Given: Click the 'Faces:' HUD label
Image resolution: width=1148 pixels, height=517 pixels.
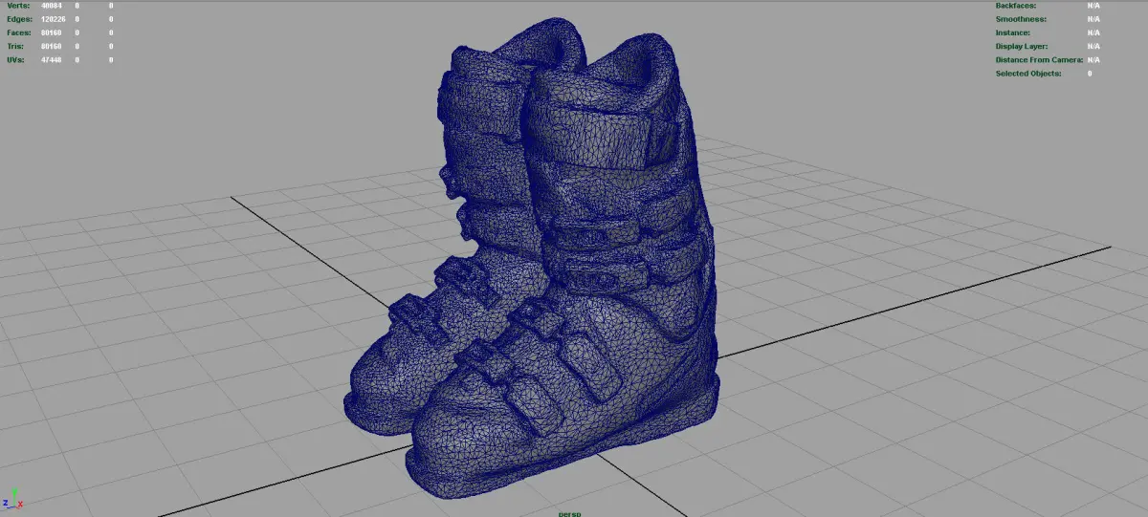Looking at the screenshot, I should 19,32.
